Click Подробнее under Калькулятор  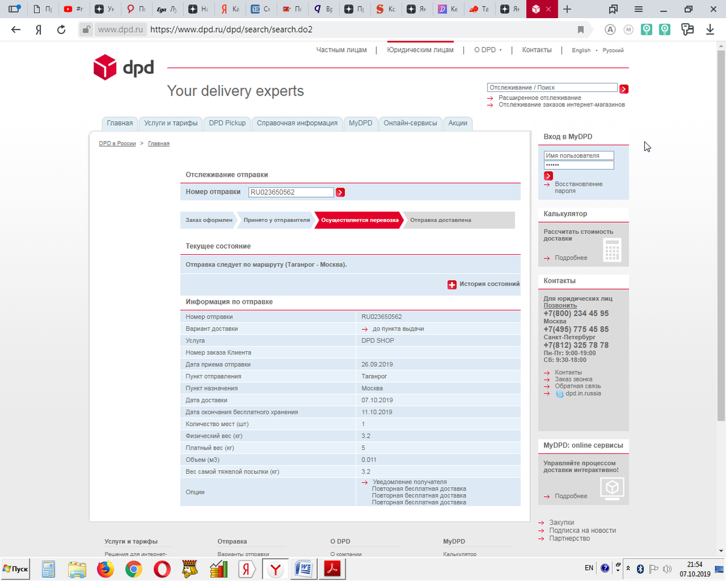[571, 258]
